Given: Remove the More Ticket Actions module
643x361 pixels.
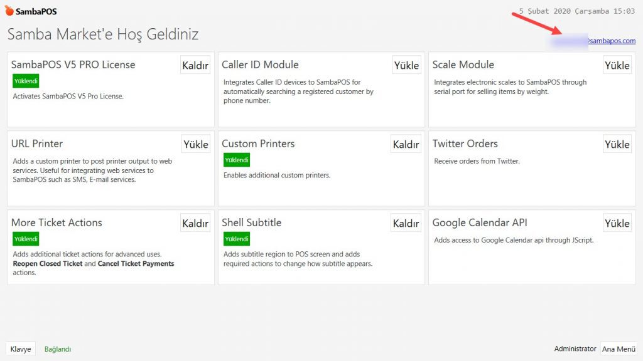Looking at the screenshot, I should [x=195, y=223].
